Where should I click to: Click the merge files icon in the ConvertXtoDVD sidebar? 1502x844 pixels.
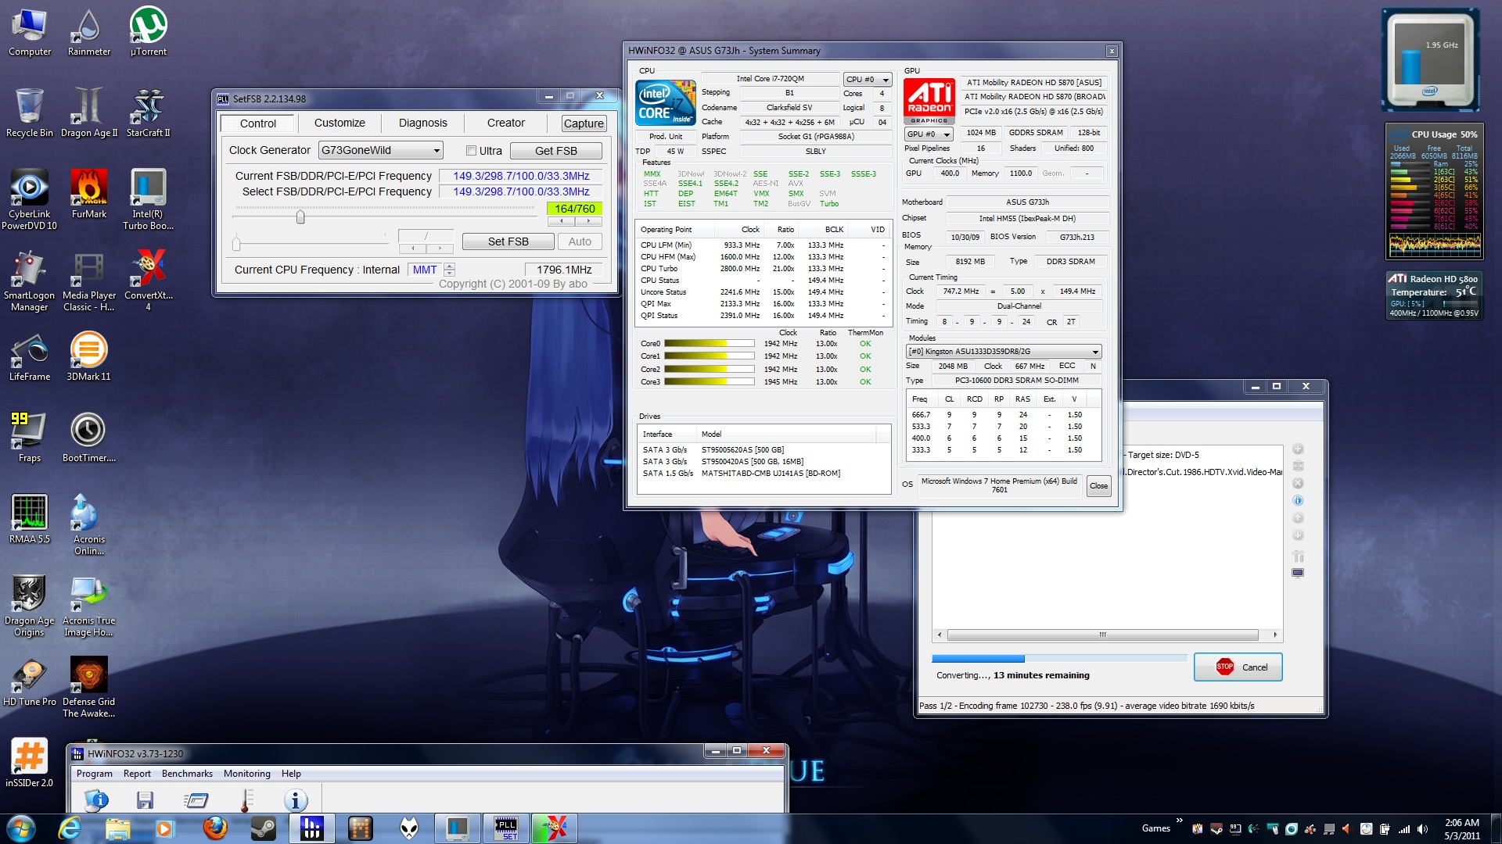click(x=1298, y=466)
